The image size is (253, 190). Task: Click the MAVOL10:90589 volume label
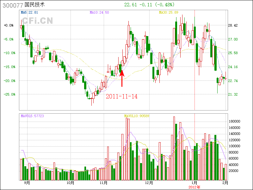pos(137,116)
